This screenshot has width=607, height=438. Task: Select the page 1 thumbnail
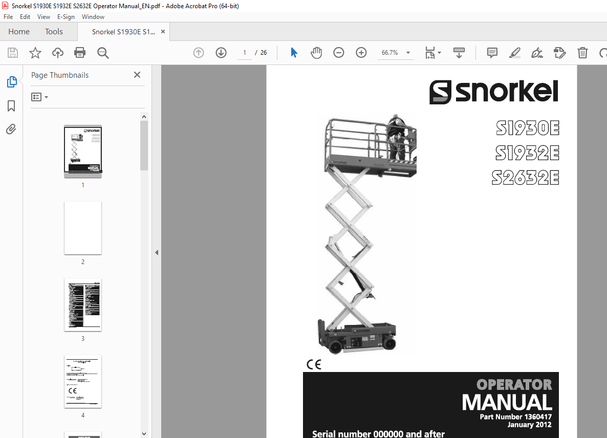coord(83,151)
